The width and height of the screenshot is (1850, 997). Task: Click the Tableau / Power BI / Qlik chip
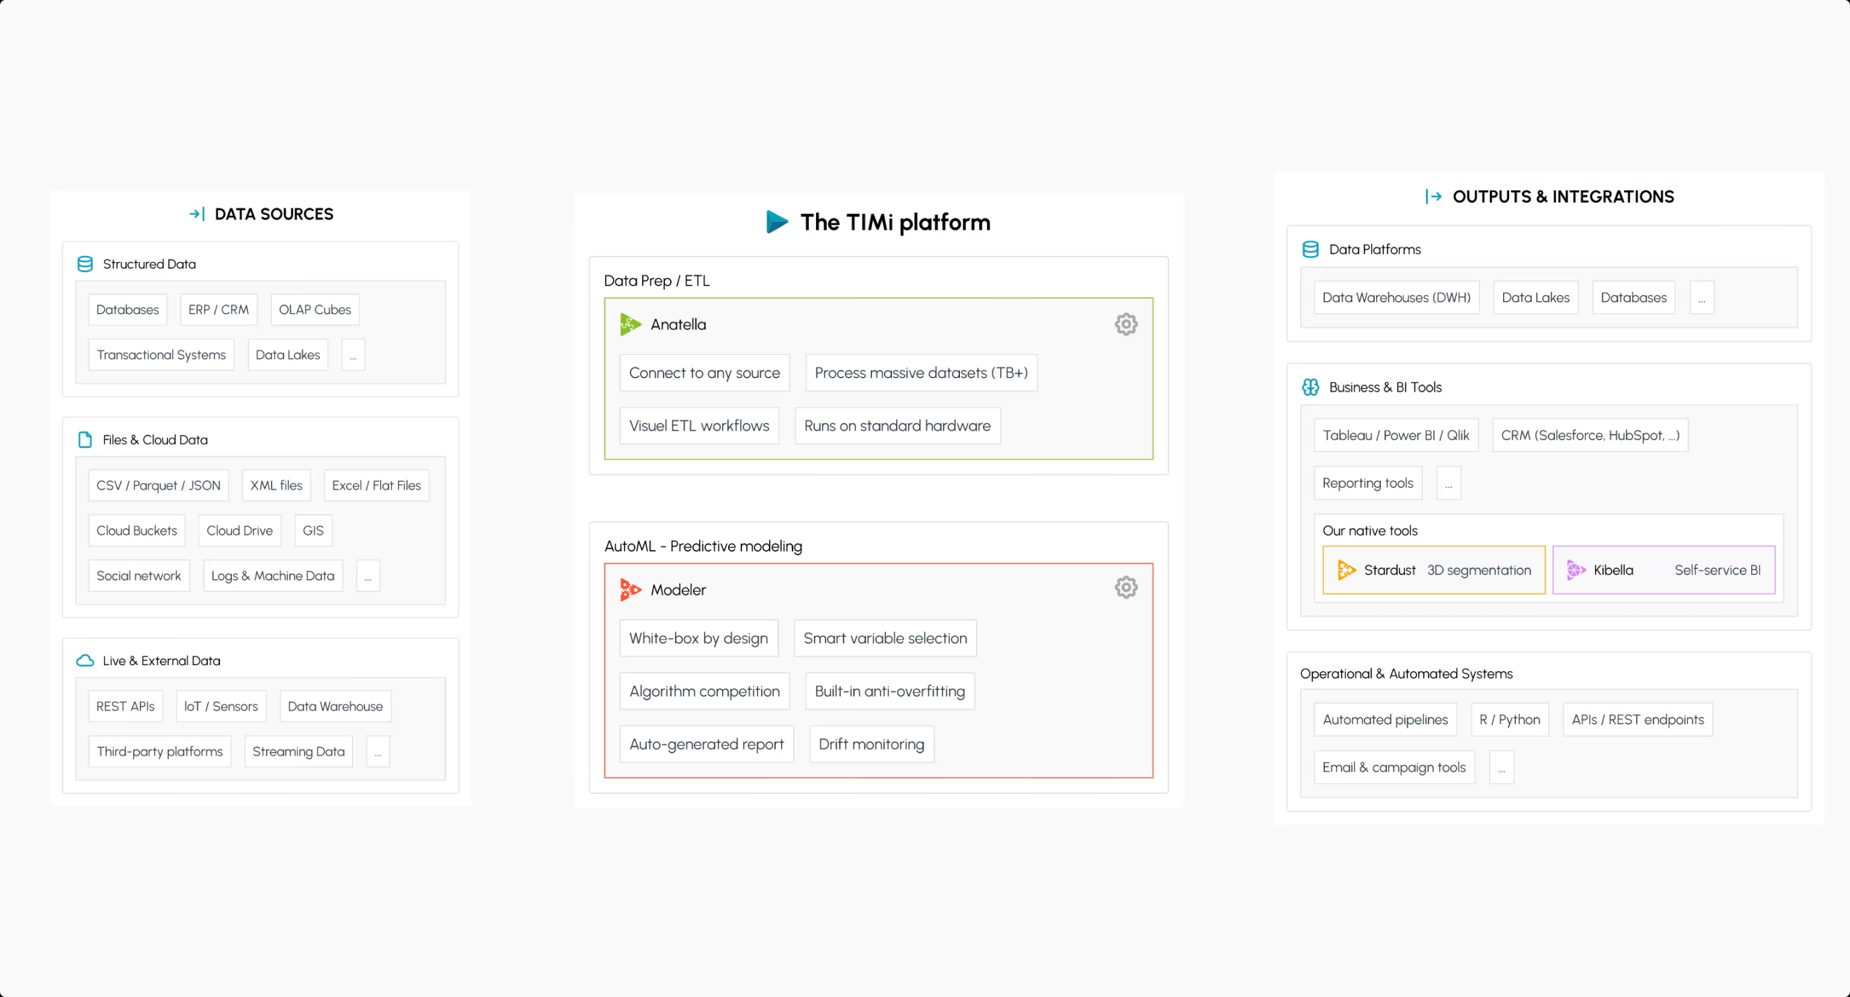[x=1396, y=435]
